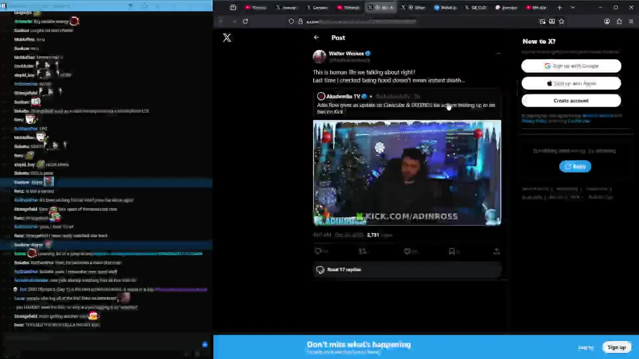Screen dimensions: 639x359
Task: Click the picture-in-picture icon in address bar
Action: tap(543, 21)
